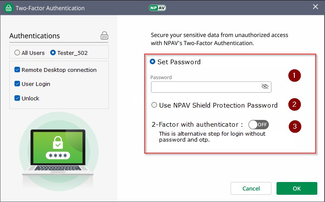The height and width of the screenshot is (202, 325).
Task: Confirm settings with the OK button
Action: [296, 188]
